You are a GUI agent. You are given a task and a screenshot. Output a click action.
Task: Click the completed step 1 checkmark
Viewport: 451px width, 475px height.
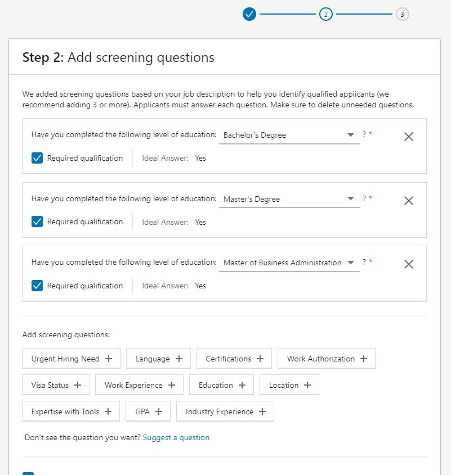coord(249,14)
